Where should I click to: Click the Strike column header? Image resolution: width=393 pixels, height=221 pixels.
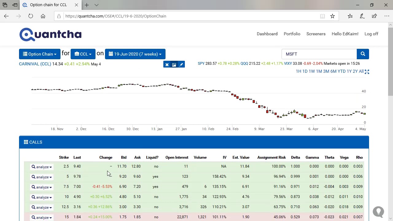[x=64, y=157]
